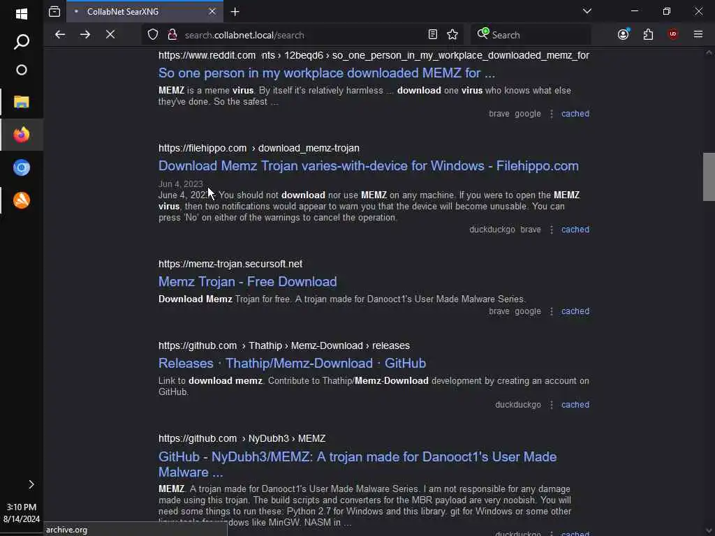
Task: Open the orange Avast taskbar icon
Action: 22,200
